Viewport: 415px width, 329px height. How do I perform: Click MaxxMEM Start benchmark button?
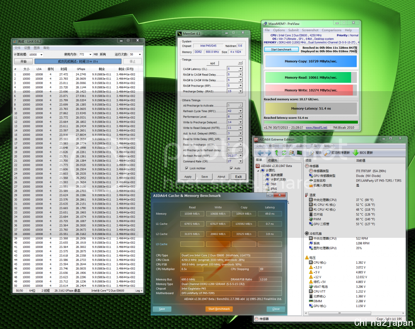click(281, 49)
